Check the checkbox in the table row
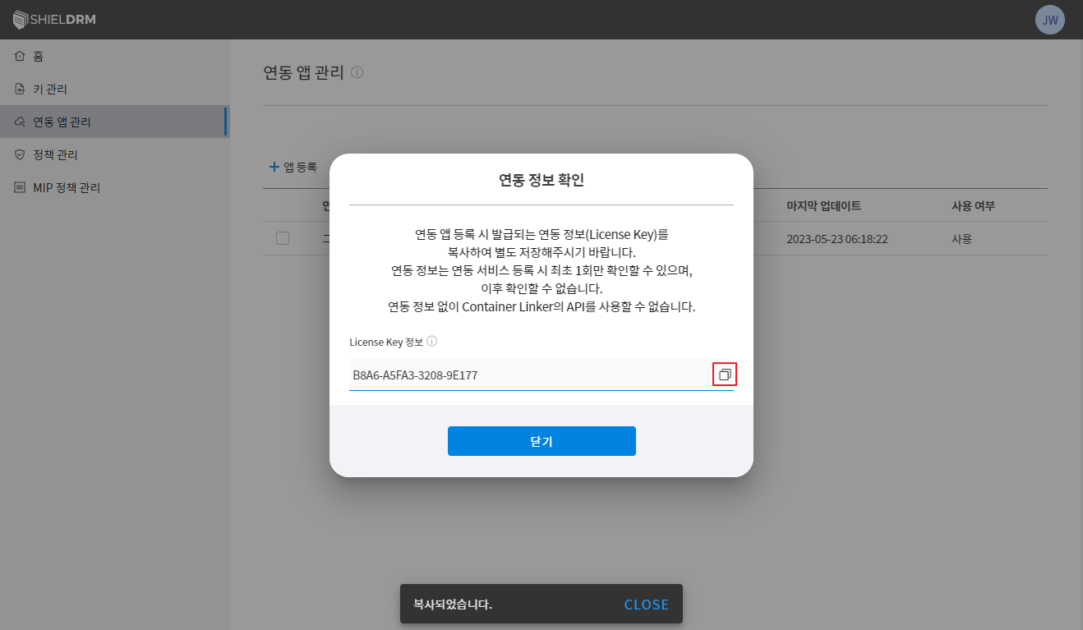This screenshot has width=1083, height=630. pos(282,238)
